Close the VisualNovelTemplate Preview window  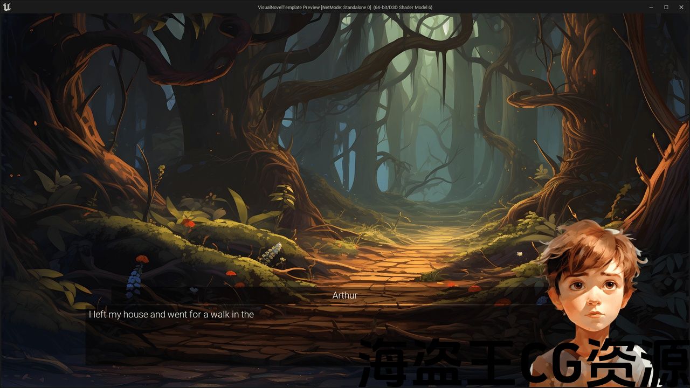[x=680, y=7]
